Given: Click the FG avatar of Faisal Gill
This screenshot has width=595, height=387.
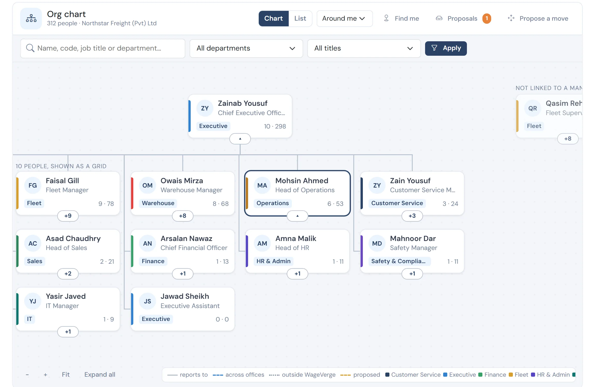Looking at the screenshot, I should pos(33,185).
